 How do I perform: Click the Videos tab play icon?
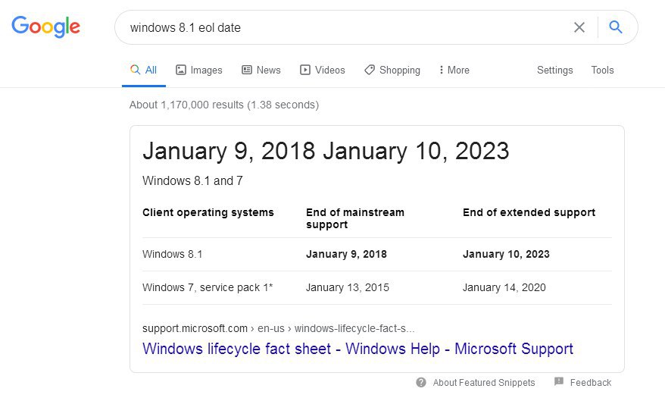[x=305, y=70]
